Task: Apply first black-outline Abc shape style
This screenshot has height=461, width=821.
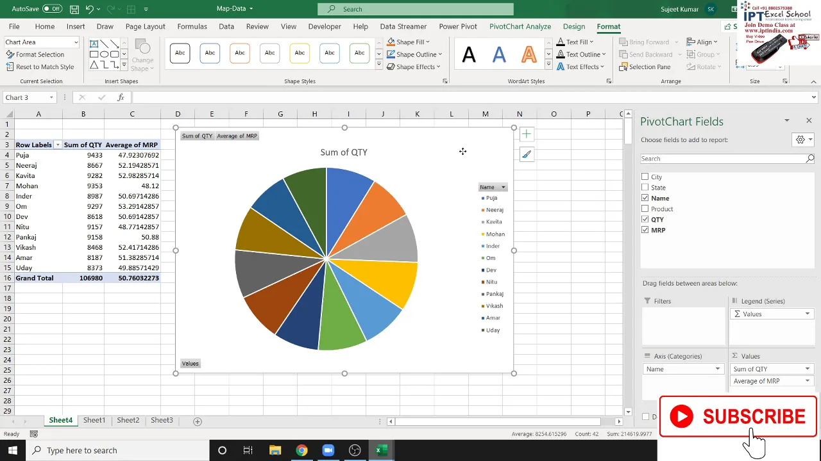Action: [180, 53]
